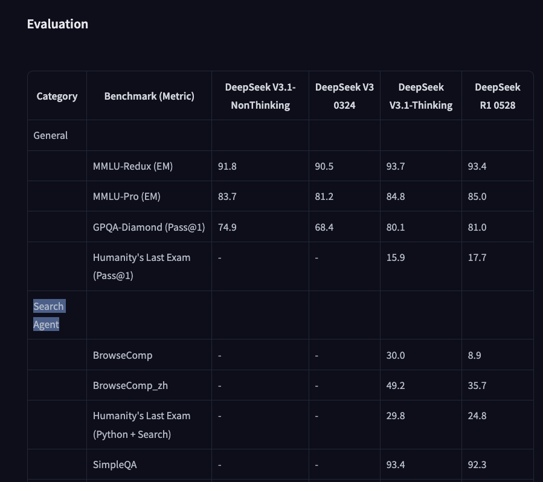
Task: Select the BrowseComp_zh benchmark name
Action: (130, 385)
